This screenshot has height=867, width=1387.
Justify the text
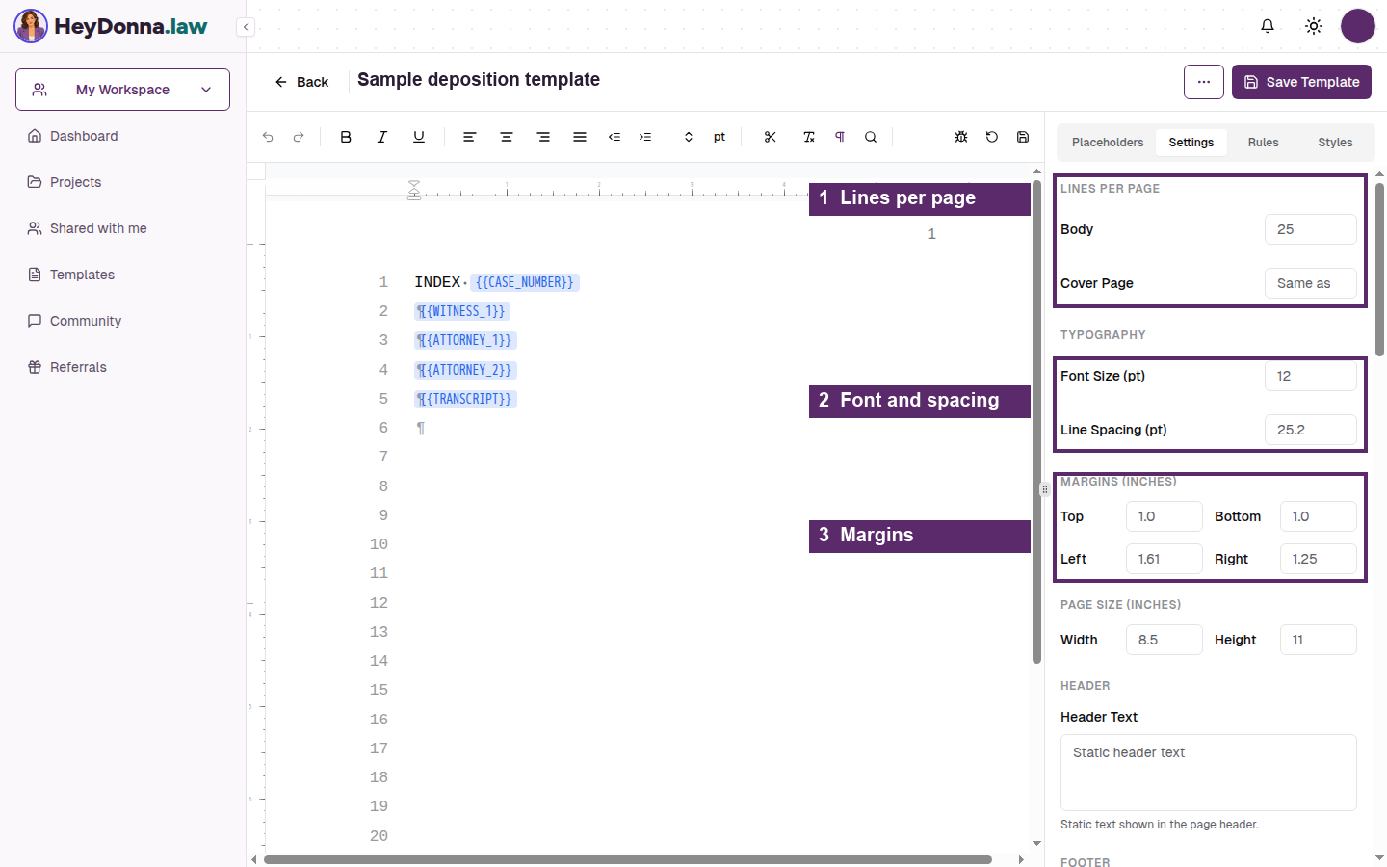(580, 137)
